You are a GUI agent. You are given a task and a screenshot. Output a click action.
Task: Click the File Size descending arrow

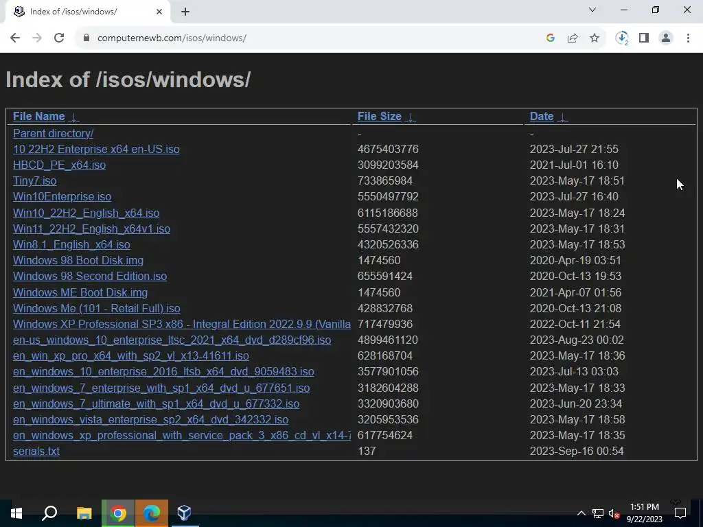(411, 117)
